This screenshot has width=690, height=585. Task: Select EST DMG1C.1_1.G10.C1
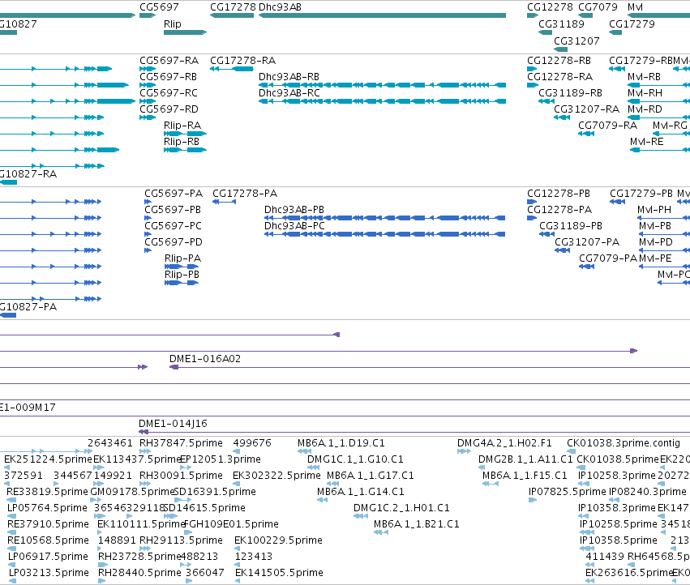click(x=313, y=468)
